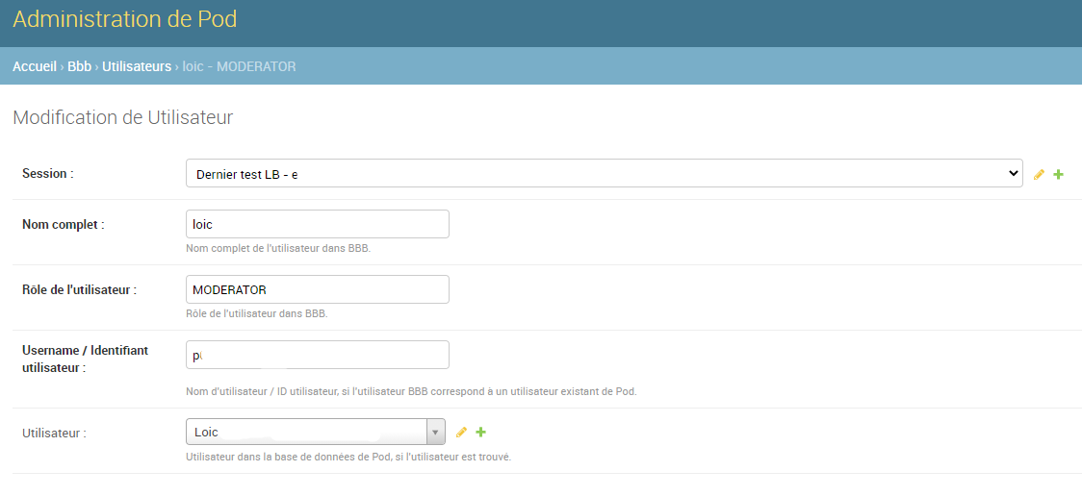Click the Utilisateur field label
The image size is (1082, 496).
click(54, 434)
